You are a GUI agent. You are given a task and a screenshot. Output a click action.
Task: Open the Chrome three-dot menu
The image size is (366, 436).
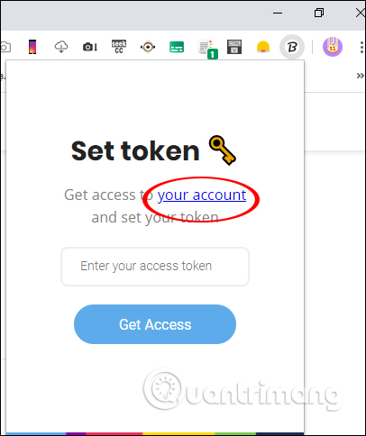(x=361, y=47)
